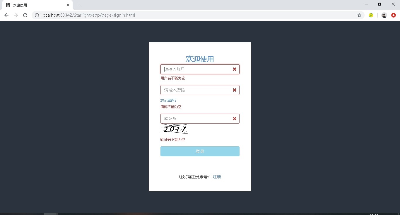This screenshot has height=215, width=400.
Task: Open the 忘记密码? link
Action: click(168, 100)
